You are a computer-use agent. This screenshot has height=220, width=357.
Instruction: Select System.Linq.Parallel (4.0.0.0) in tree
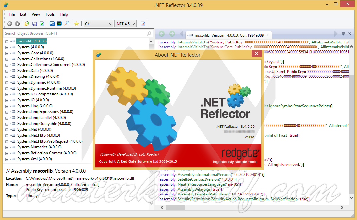(x=42, y=118)
